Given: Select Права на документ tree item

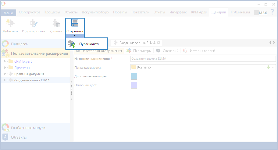Looking at the screenshot, I should coord(29,74).
